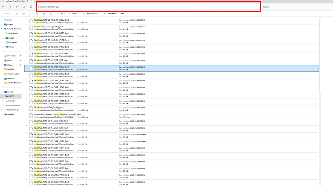Click file icon of nucleus.auth.provider.json result
The height and width of the screenshot is (186, 333).
31,115
